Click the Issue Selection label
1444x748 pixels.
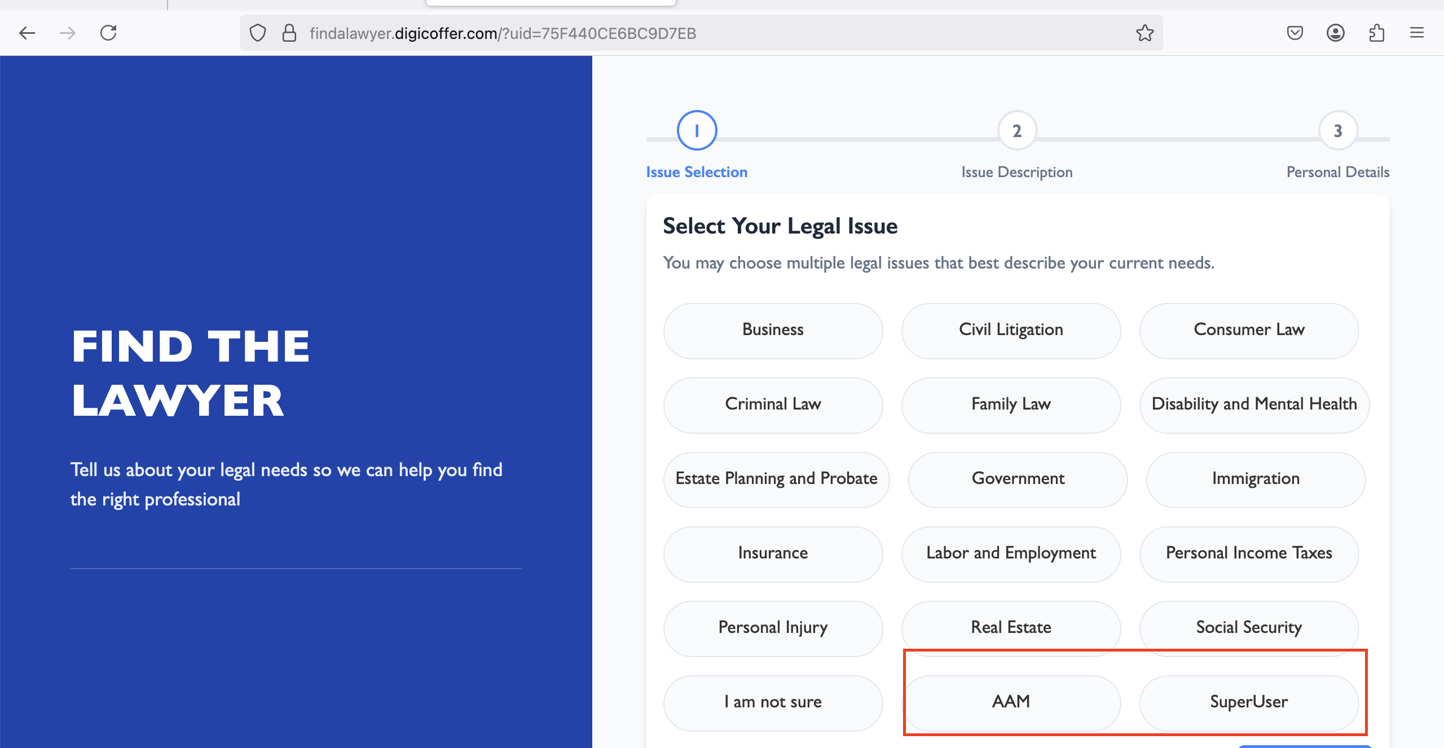click(x=697, y=172)
